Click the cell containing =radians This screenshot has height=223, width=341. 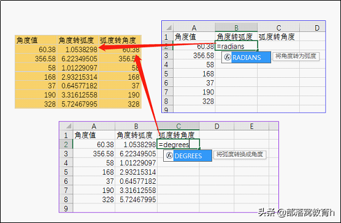pos(236,46)
